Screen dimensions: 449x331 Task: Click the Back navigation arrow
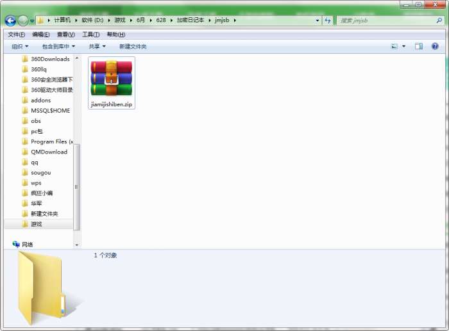[11, 20]
